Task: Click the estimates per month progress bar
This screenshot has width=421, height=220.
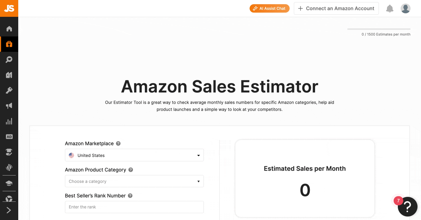Action: click(x=379, y=29)
